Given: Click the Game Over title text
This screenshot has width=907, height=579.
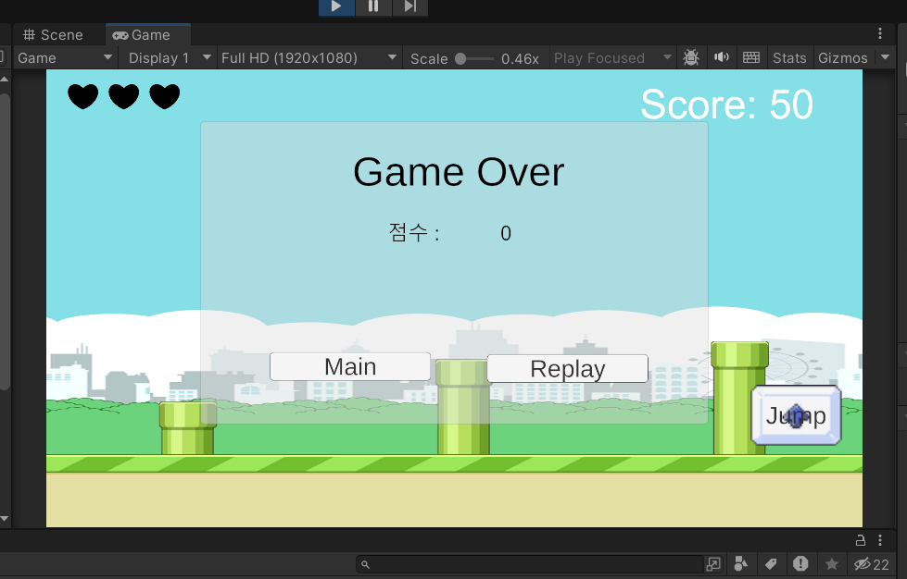Looking at the screenshot, I should [x=459, y=172].
